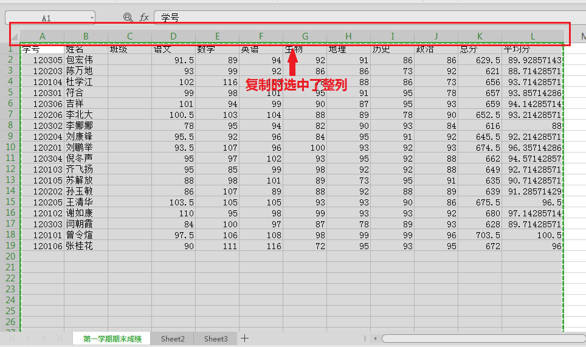
Task: Go to next sheet arrow
Action: pyautogui.click(x=44, y=338)
